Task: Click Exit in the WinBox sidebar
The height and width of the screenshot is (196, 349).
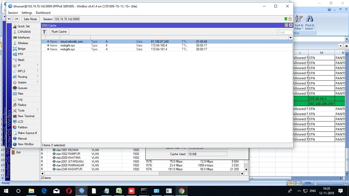Action: point(18,152)
